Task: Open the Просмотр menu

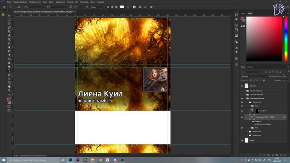Action: (84, 2)
